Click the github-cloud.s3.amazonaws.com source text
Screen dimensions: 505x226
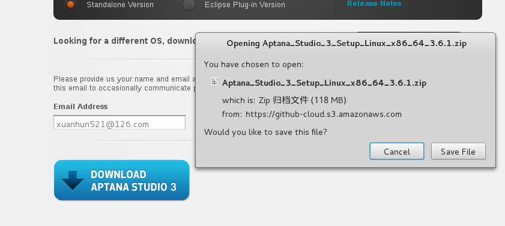point(323,114)
